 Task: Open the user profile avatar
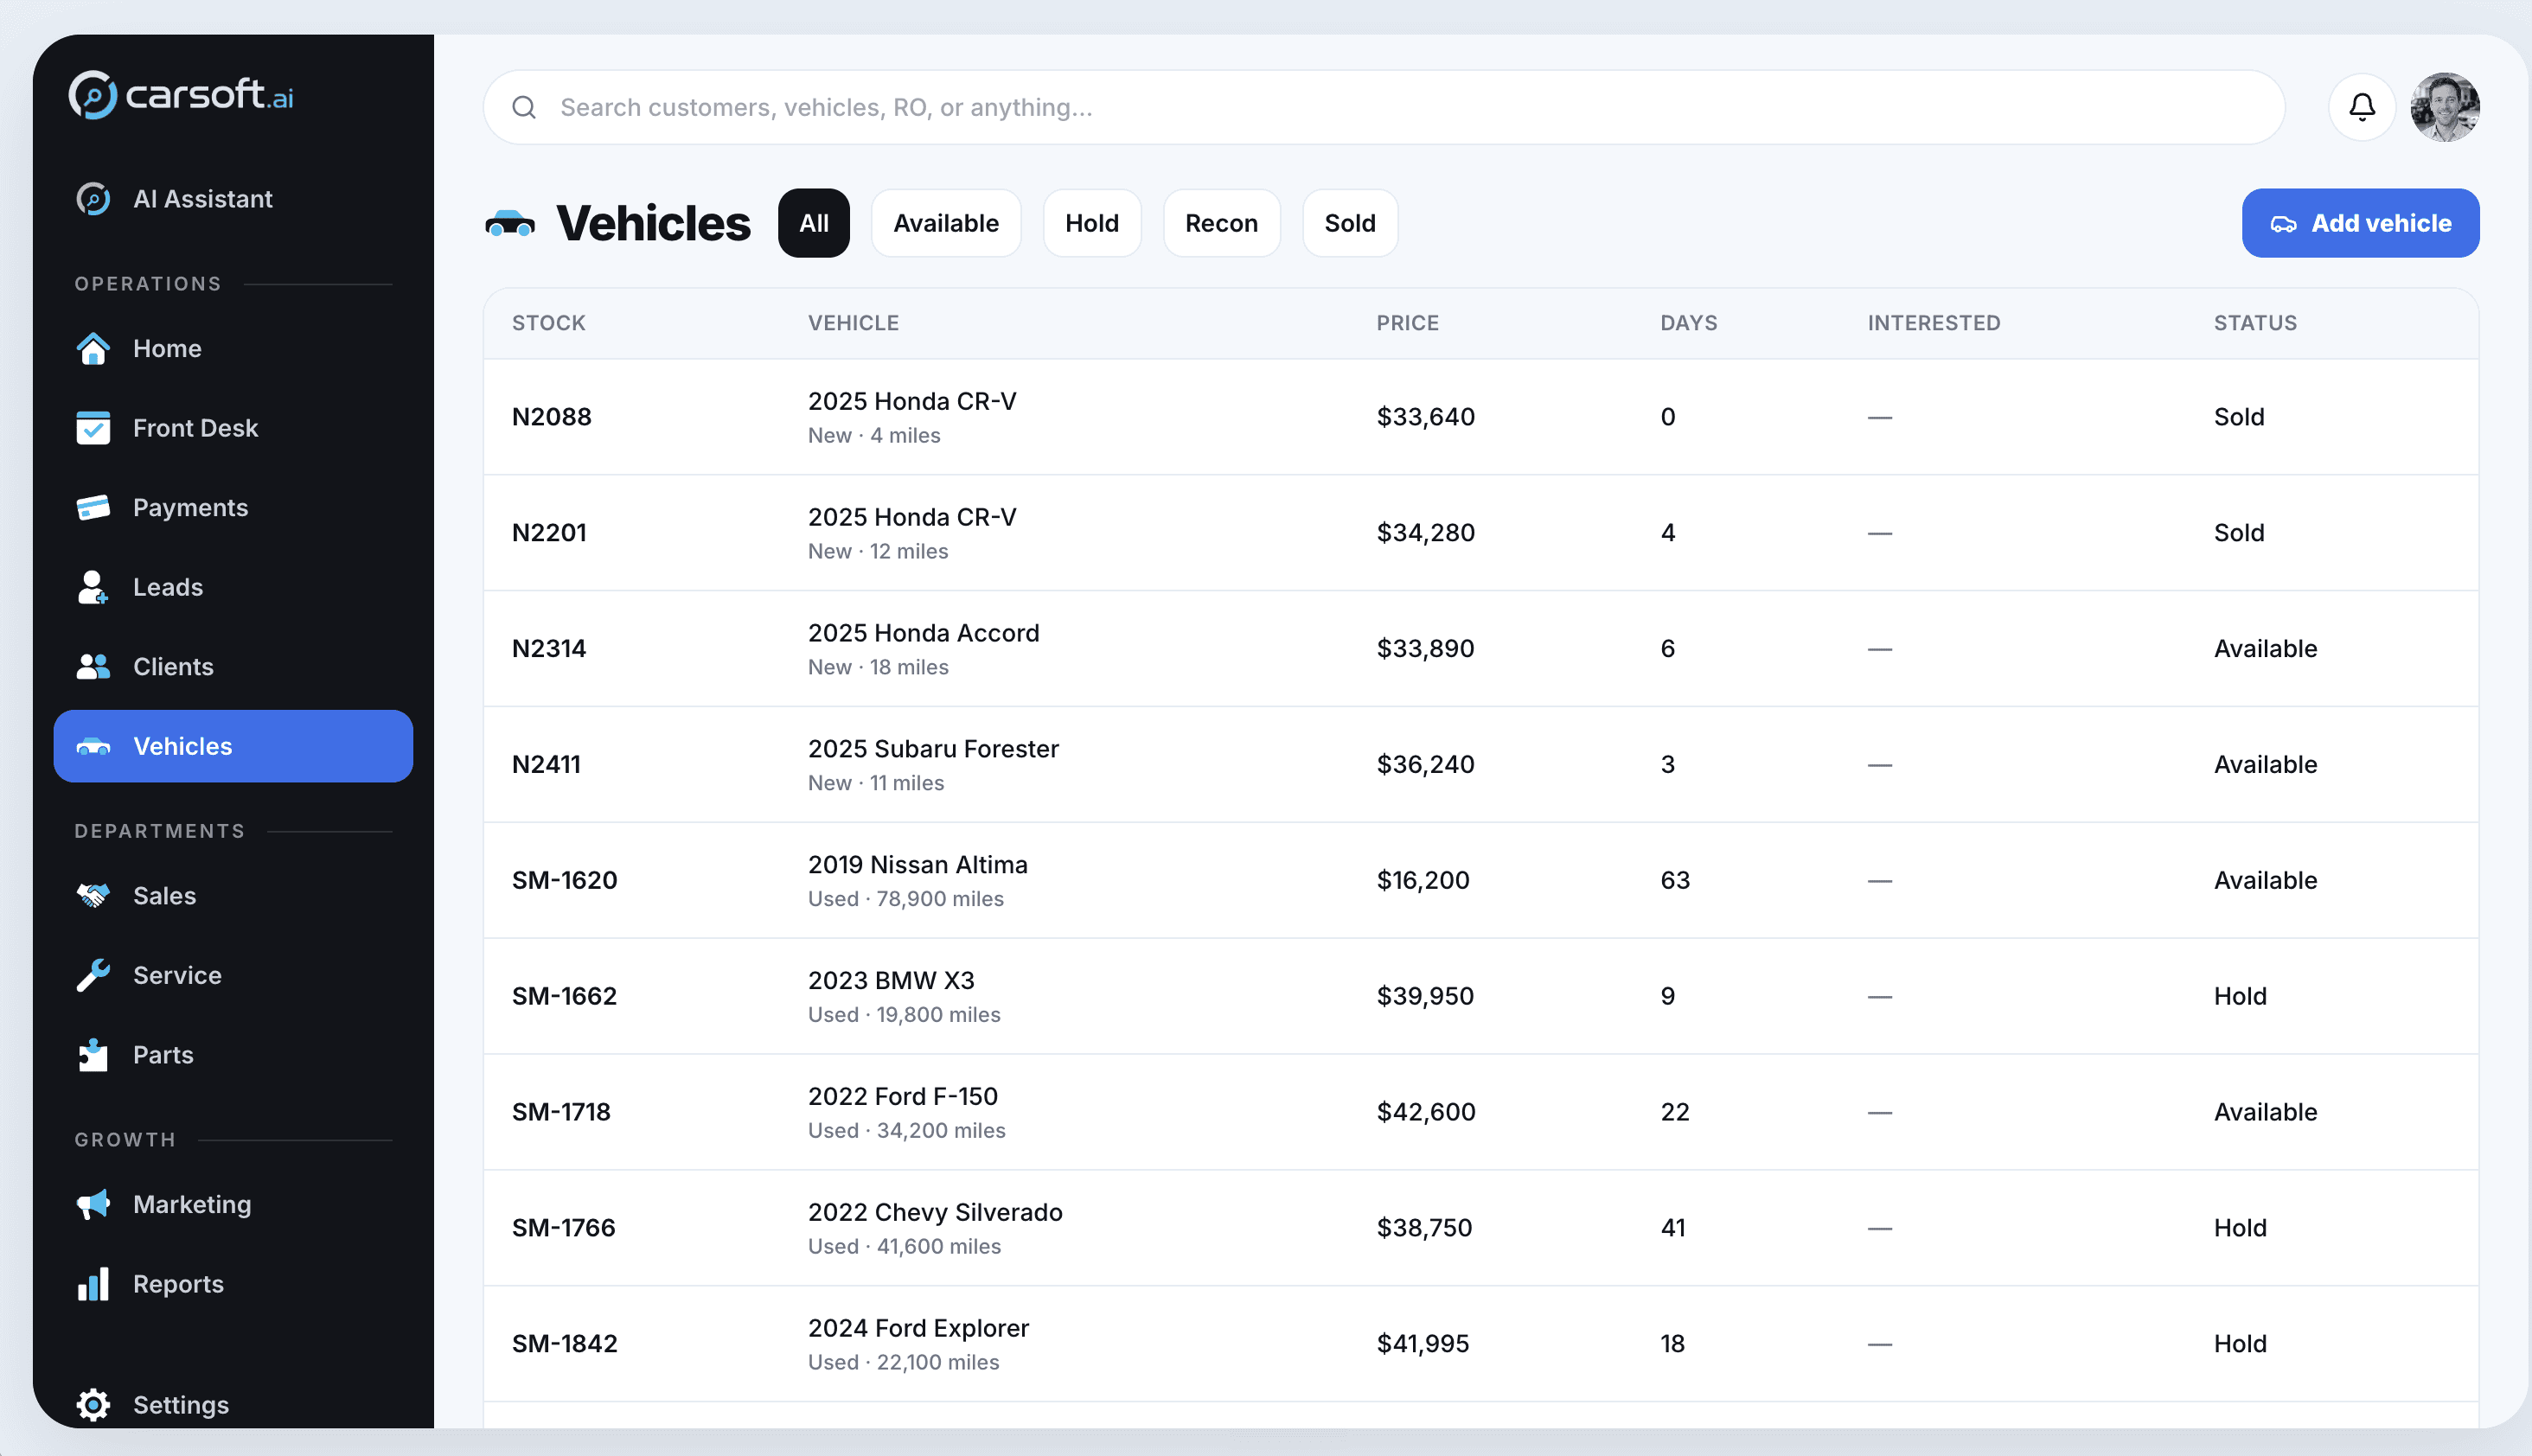click(x=2445, y=107)
